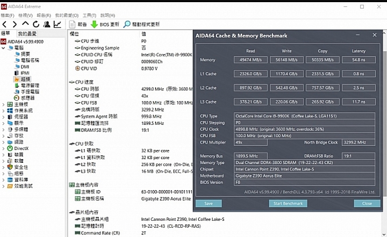The height and width of the screenshot is (237, 387).
Task: Go back with the left arrow toolbar icon
Action: (x=4, y=24)
